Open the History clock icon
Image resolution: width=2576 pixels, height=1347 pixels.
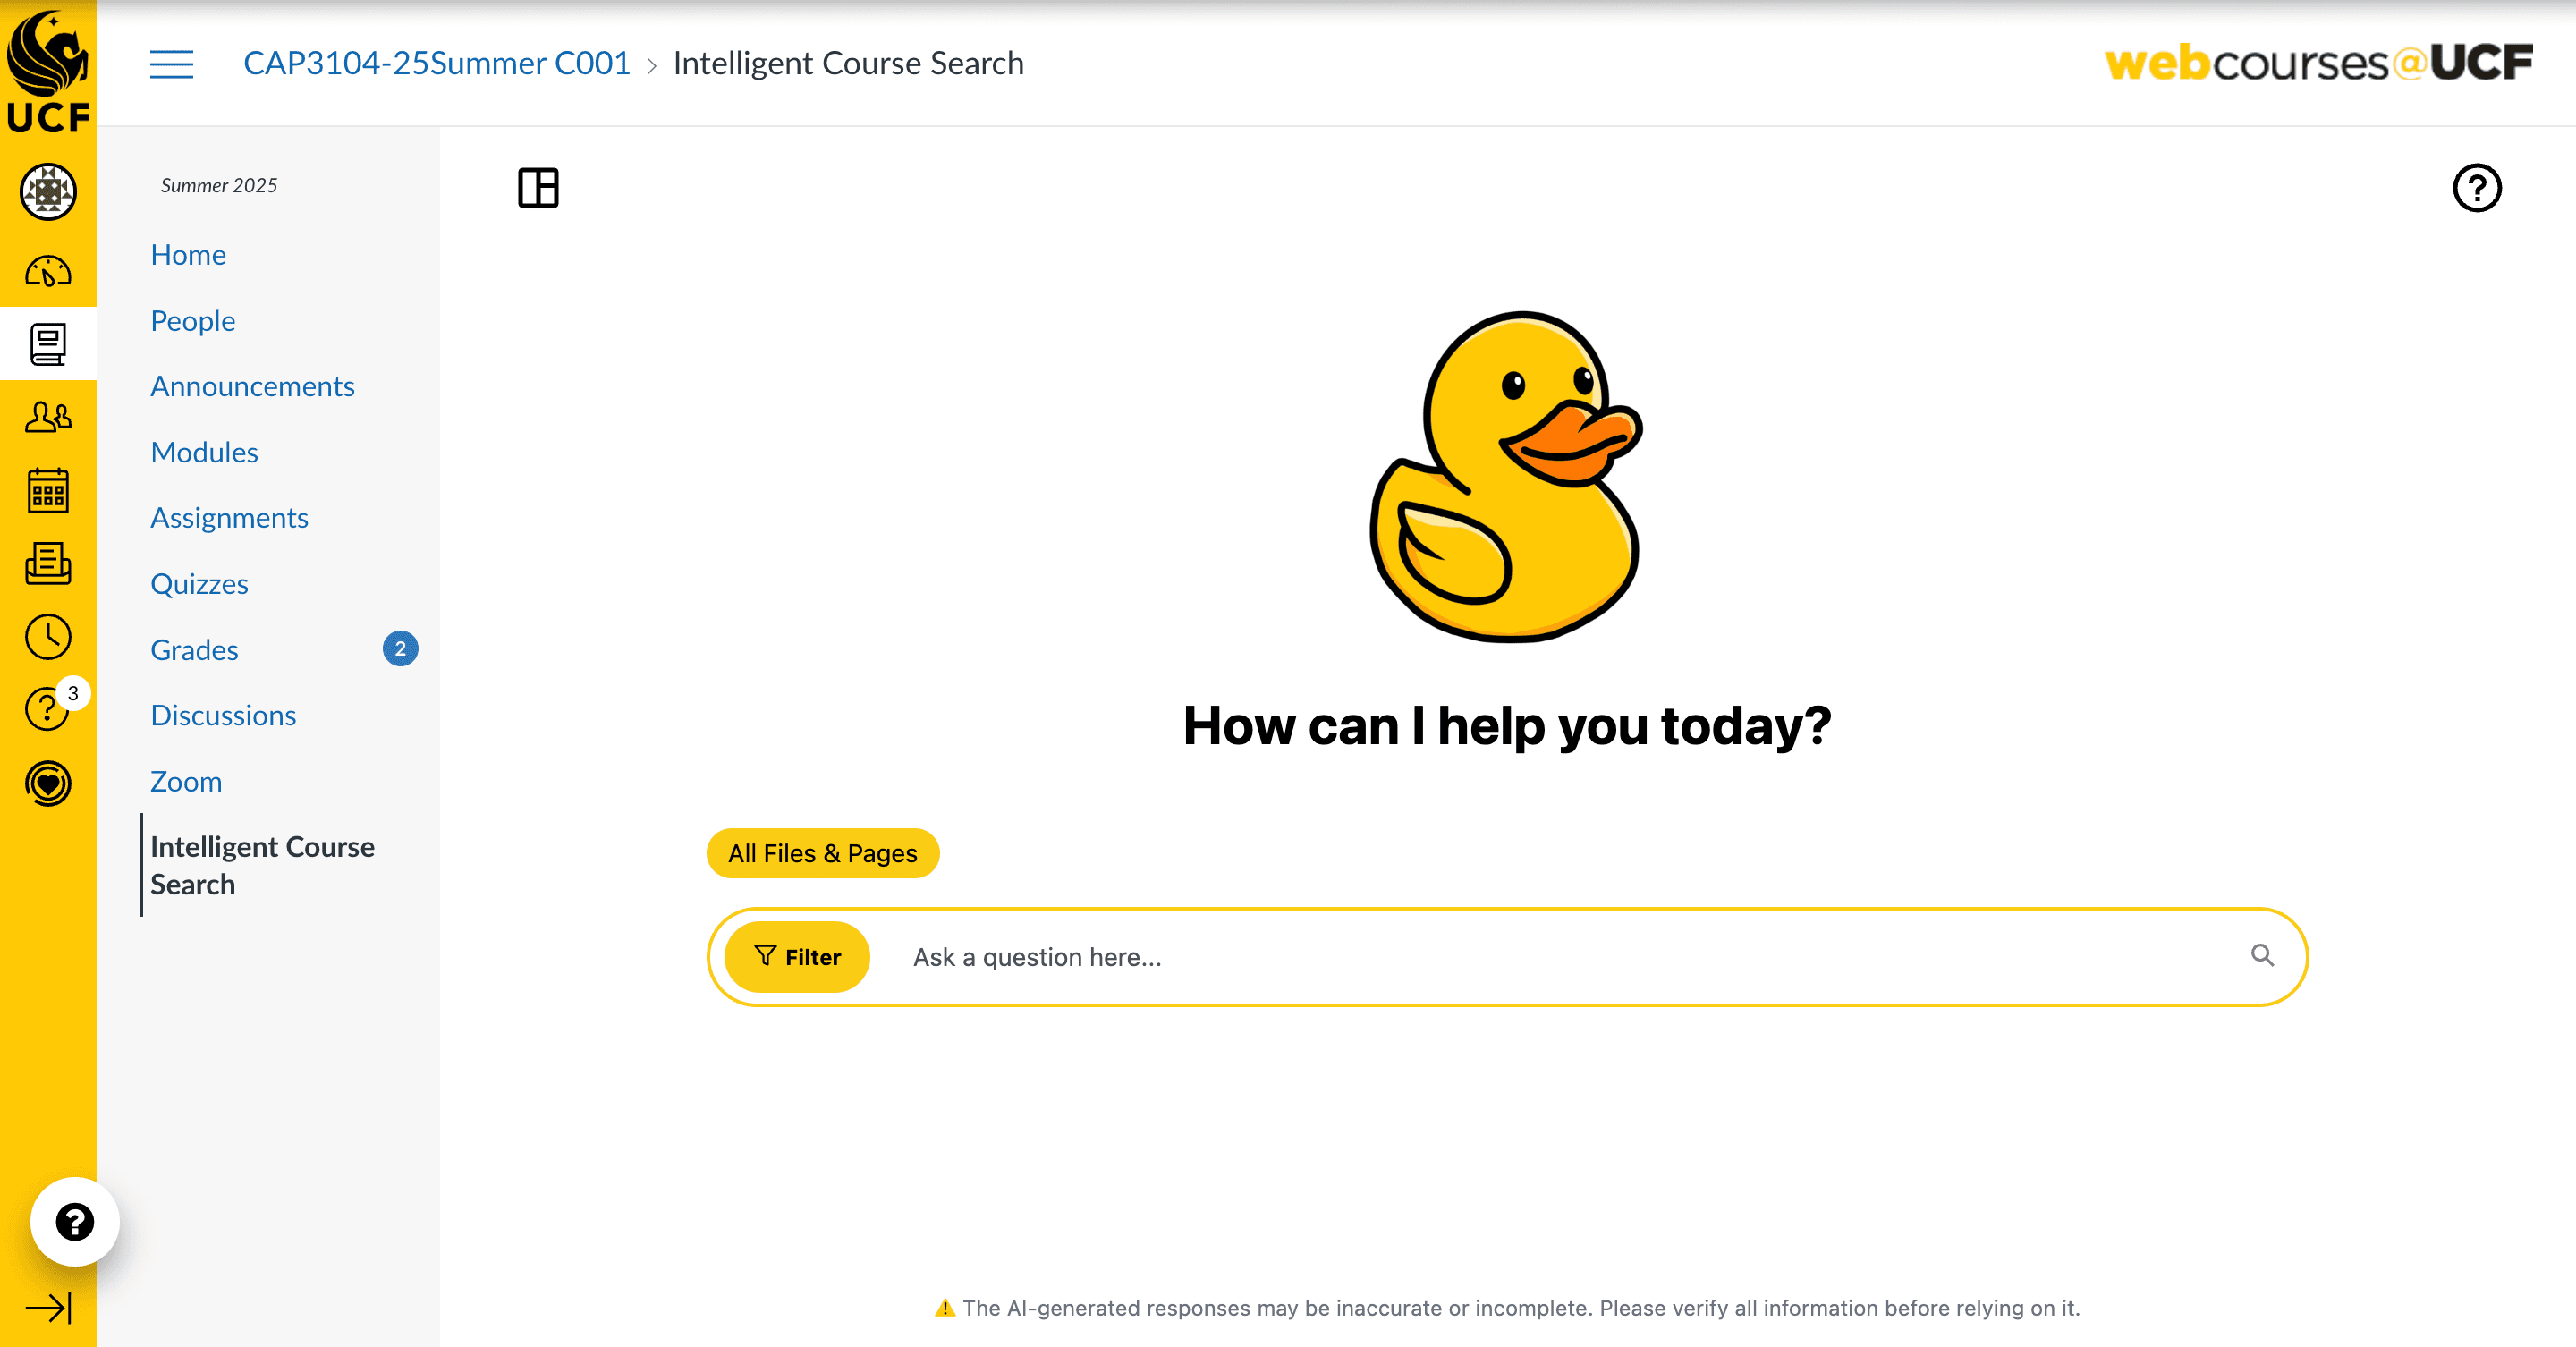48,637
